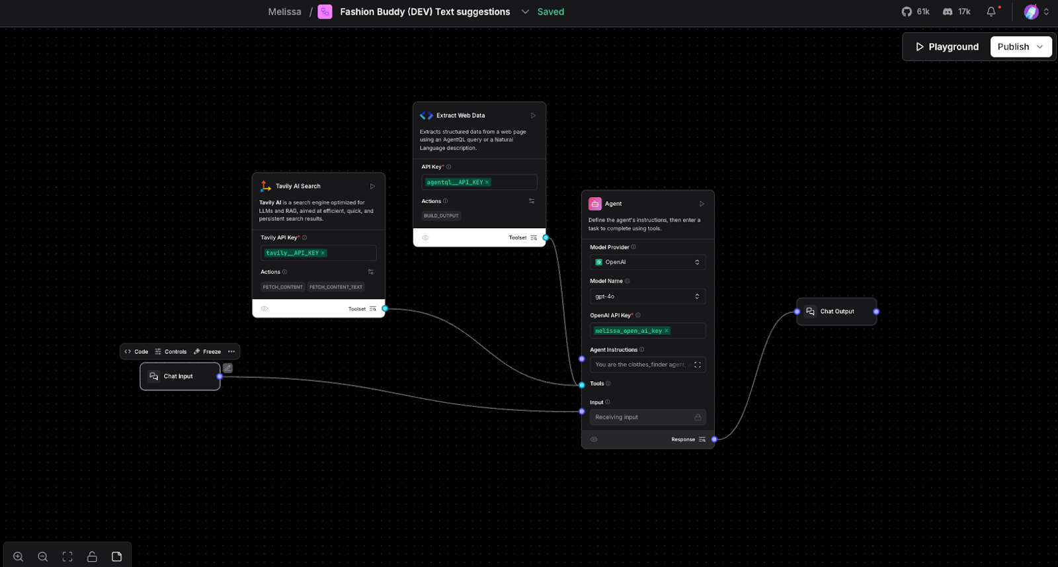Click the flow's pink icon in header
The height and width of the screenshot is (567, 1058).
(325, 11)
